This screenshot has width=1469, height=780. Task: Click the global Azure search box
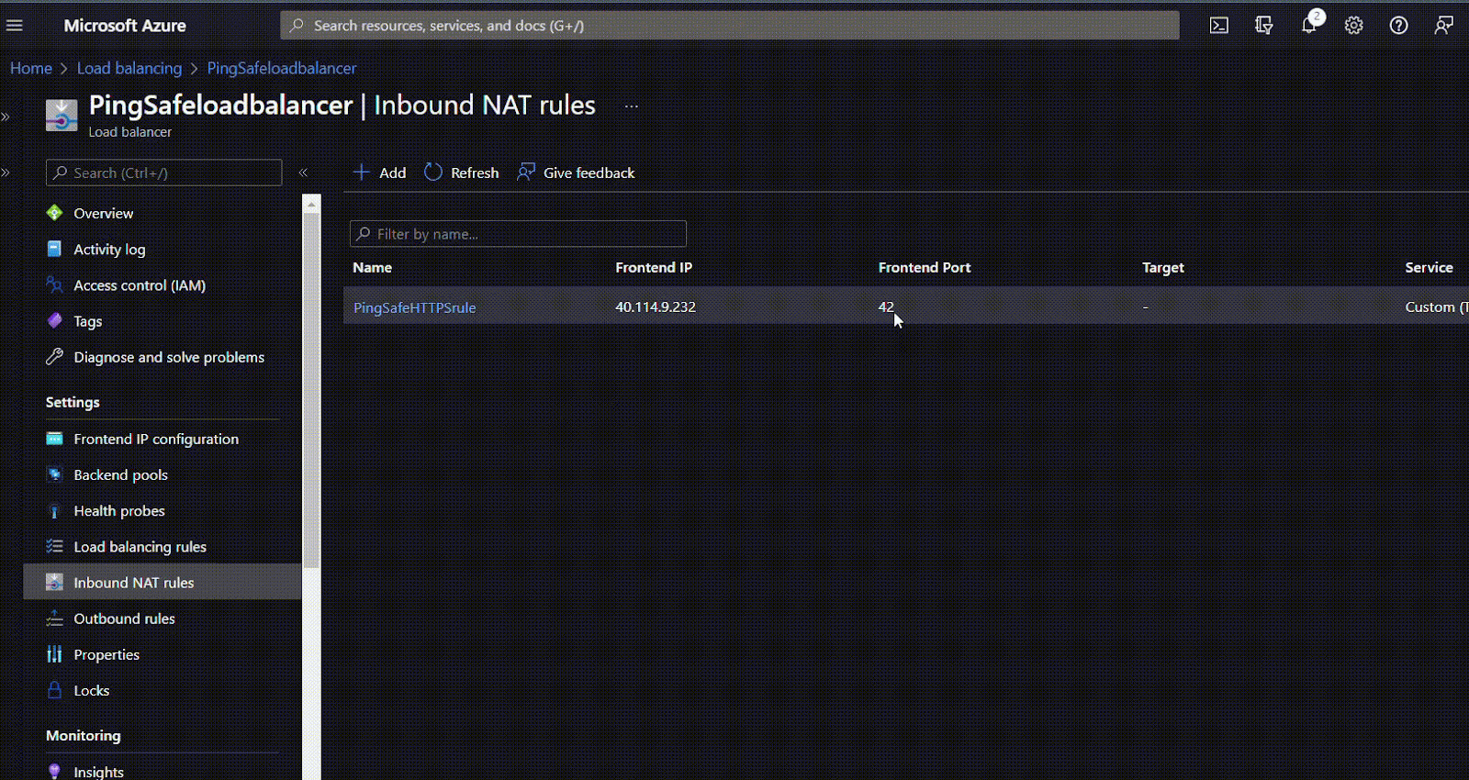[729, 26]
